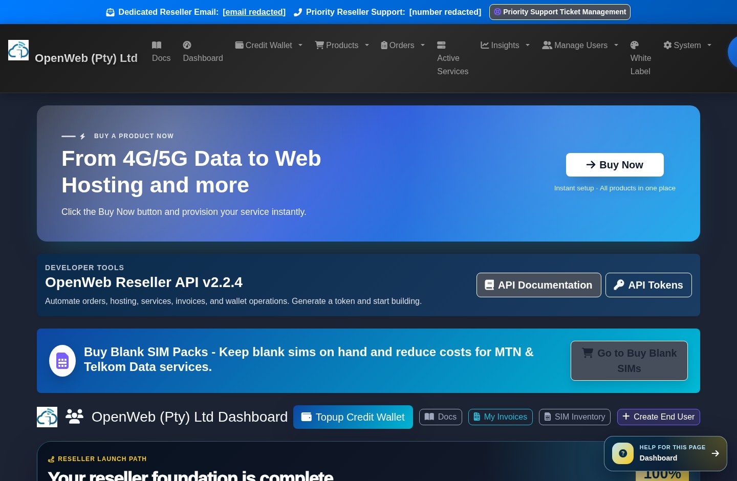Viewport: 737px width, 481px height.
Task: Click the book icon in API Documentation
Action: [489, 285]
